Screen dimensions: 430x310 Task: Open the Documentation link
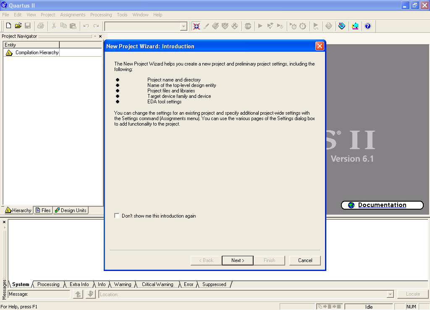(x=382, y=205)
